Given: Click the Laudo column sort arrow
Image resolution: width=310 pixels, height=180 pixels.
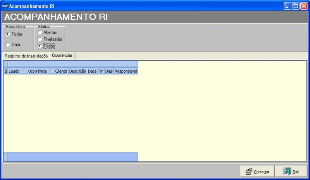Looking at the screenshot, I should pyautogui.click(x=23, y=71).
